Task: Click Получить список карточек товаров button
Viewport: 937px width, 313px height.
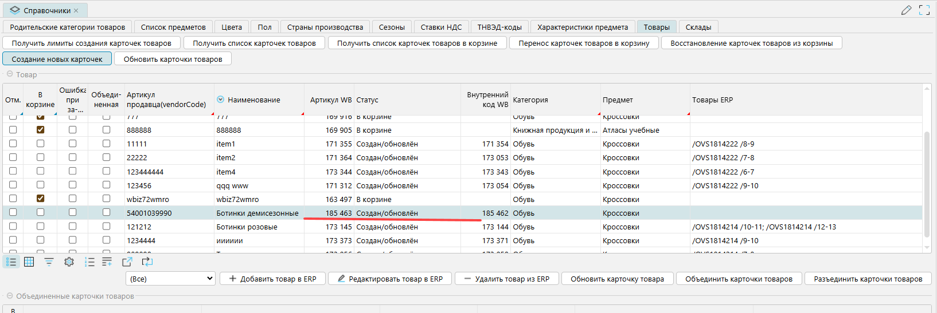Action: (254, 43)
